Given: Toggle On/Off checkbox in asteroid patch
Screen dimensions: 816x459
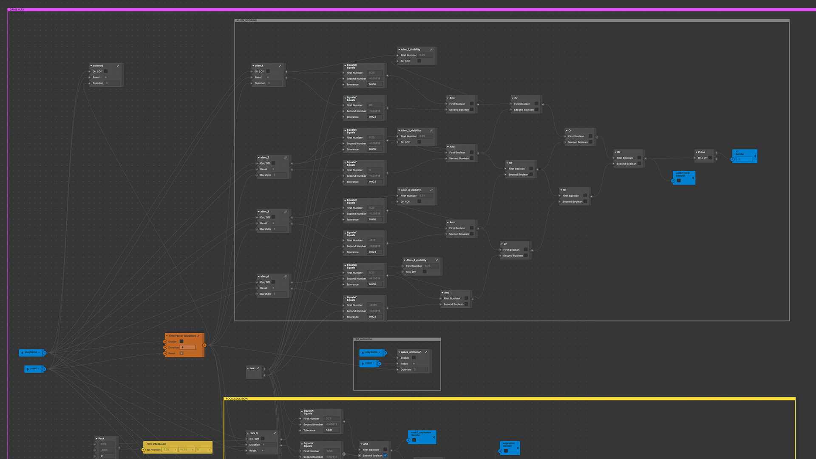Looking at the screenshot, I should click(106, 71).
